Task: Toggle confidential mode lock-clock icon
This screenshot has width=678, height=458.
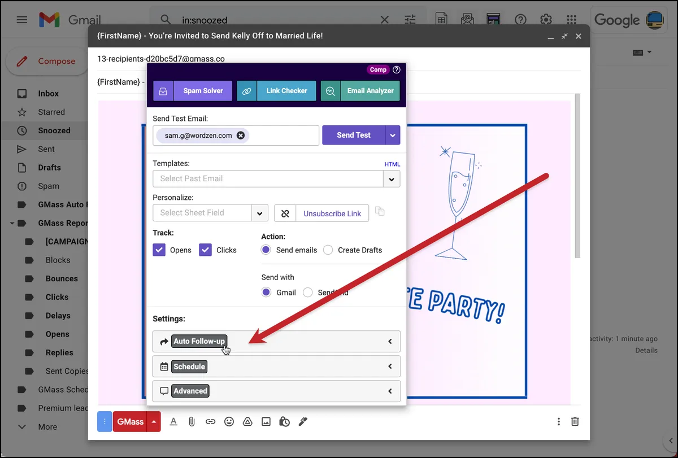Action: pyautogui.click(x=285, y=421)
